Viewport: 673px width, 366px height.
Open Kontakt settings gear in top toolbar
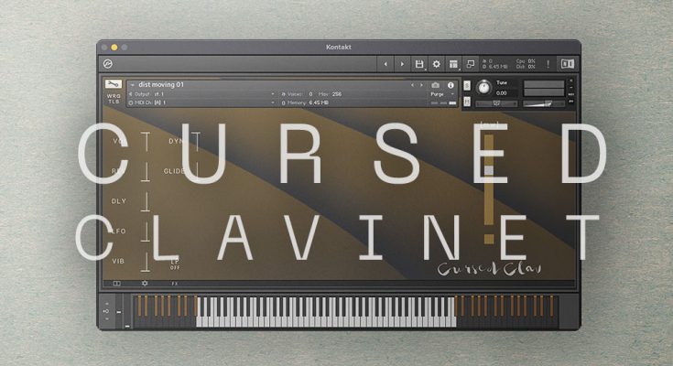pos(436,64)
